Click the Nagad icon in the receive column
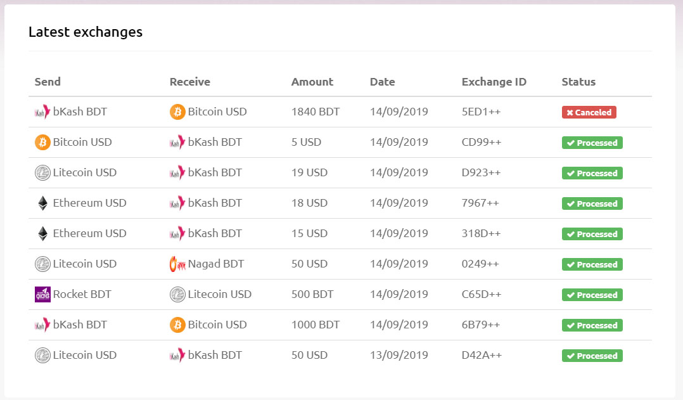 point(177,264)
